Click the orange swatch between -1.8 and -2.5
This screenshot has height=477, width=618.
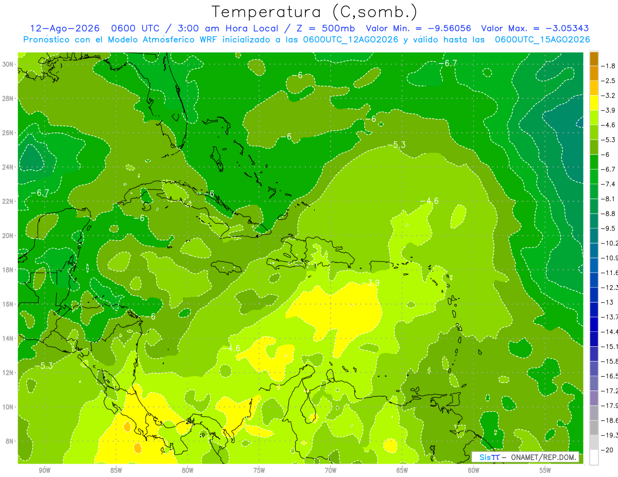594,73
